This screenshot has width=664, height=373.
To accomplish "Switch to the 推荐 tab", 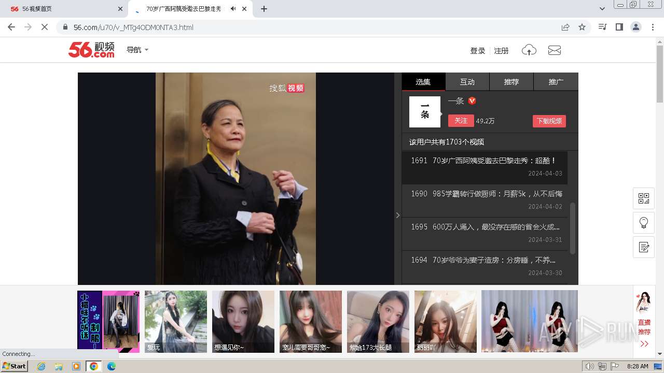I will [x=511, y=82].
